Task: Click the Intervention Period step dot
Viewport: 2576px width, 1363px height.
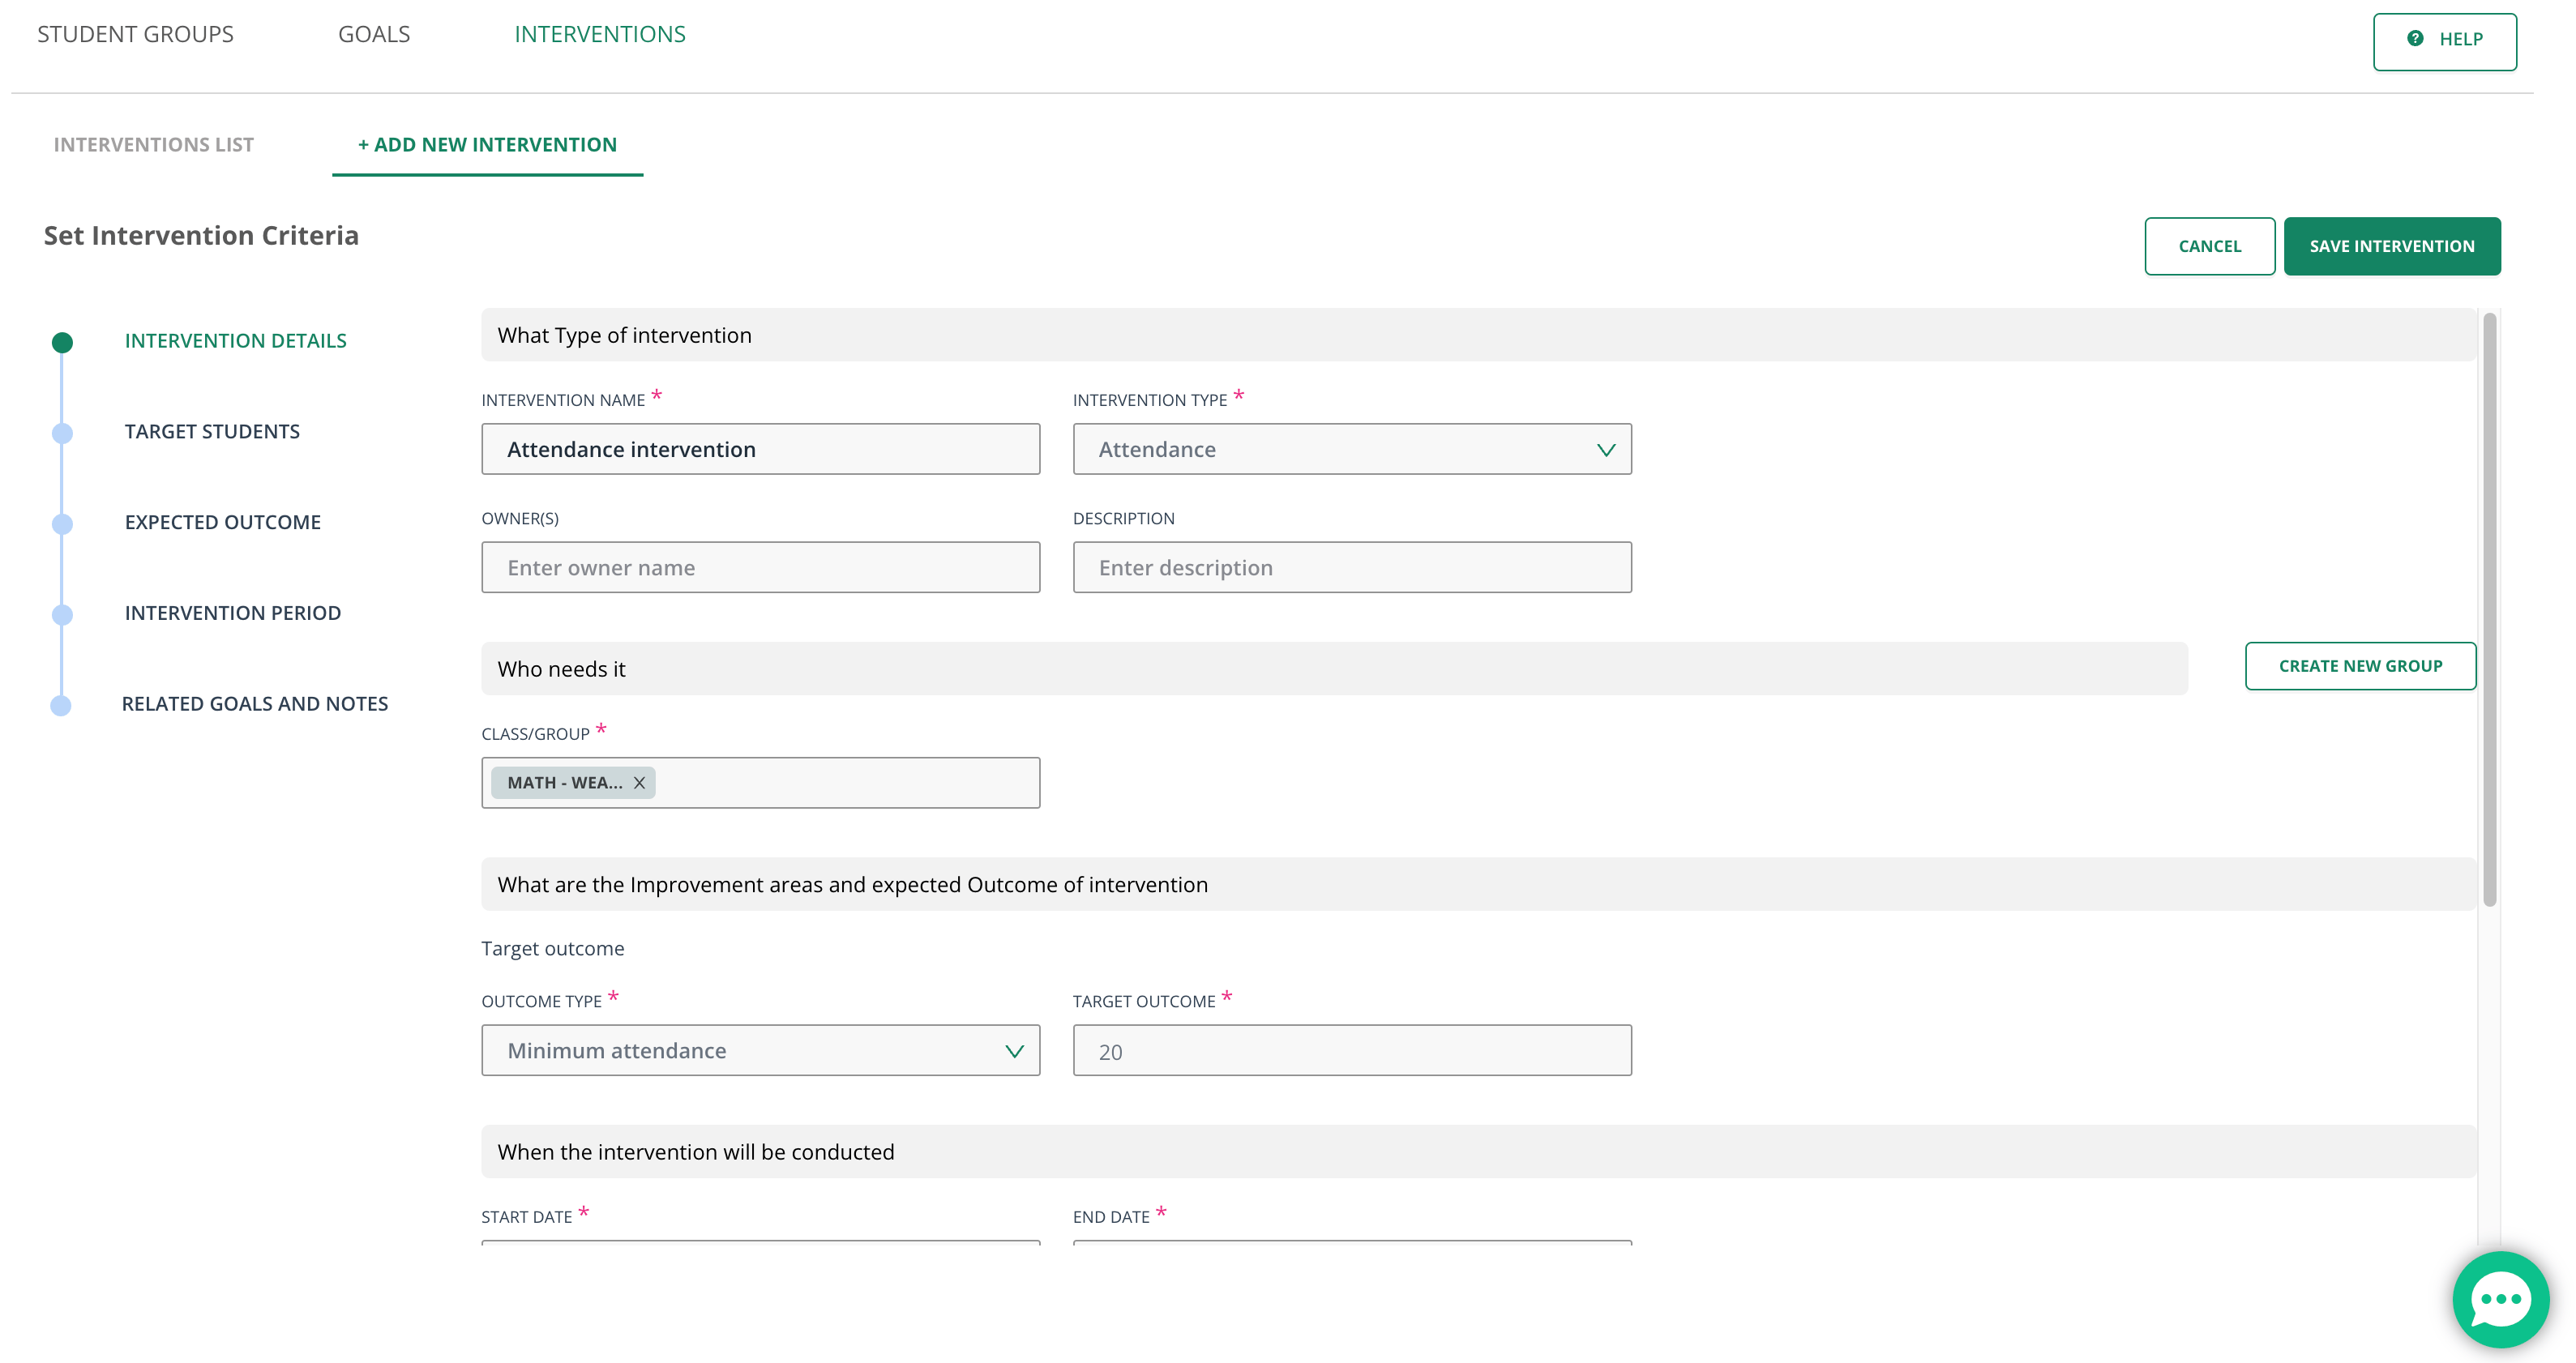Action: 62,614
